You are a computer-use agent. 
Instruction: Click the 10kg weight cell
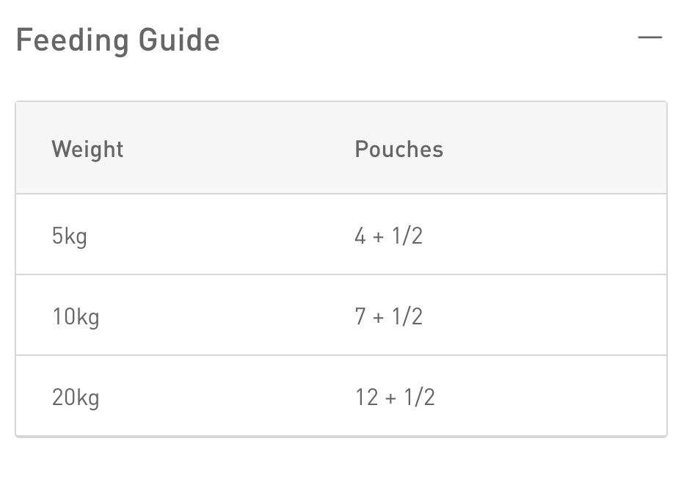click(76, 317)
